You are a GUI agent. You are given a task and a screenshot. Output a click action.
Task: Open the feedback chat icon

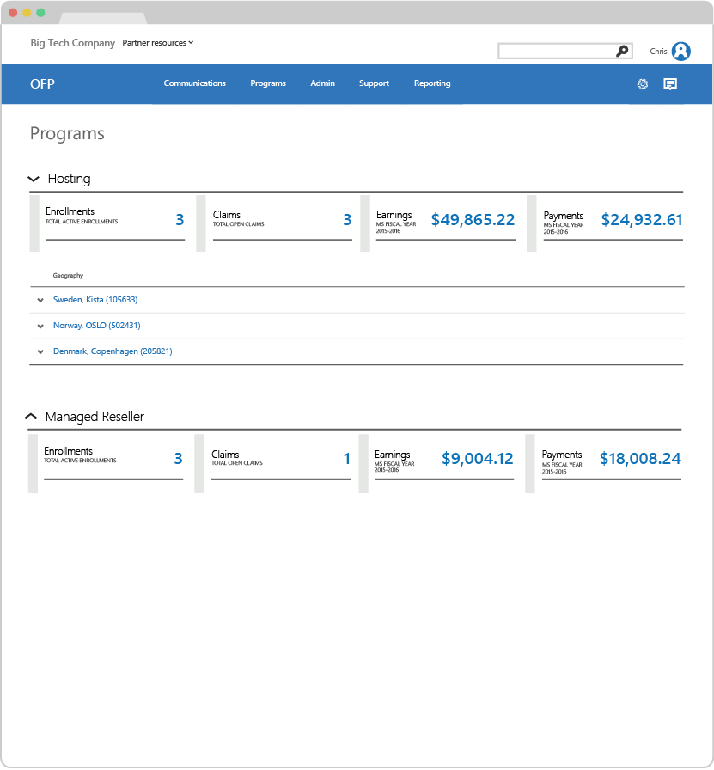pyautogui.click(x=670, y=84)
